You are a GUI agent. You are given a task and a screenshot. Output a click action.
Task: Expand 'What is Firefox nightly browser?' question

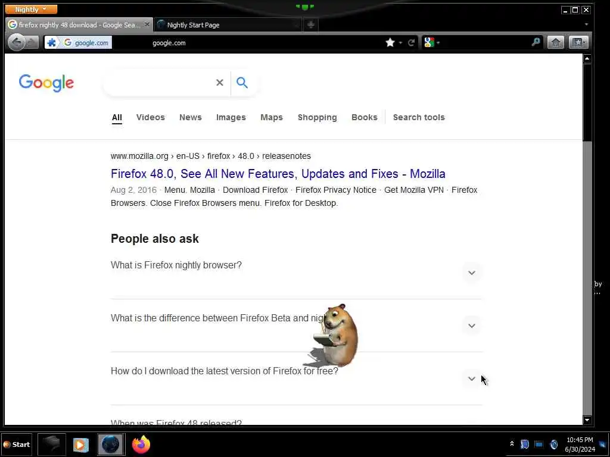click(472, 273)
